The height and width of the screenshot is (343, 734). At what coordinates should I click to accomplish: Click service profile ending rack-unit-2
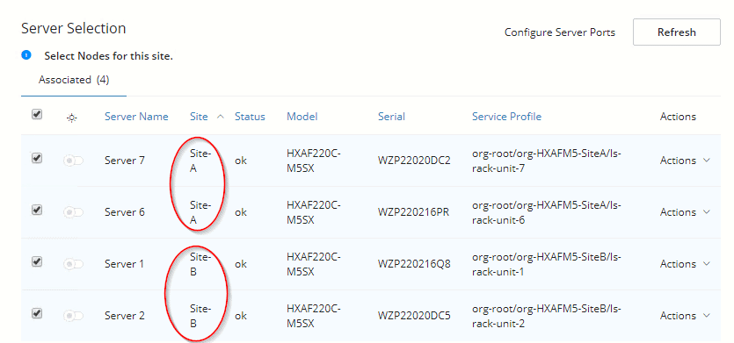click(546, 316)
